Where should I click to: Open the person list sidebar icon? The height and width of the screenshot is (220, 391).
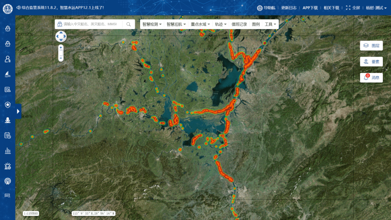(8, 59)
